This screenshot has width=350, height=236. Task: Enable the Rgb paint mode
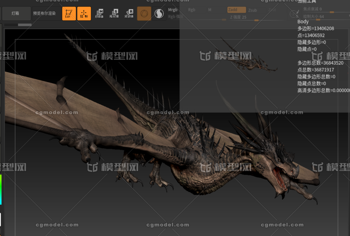[x=192, y=10]
